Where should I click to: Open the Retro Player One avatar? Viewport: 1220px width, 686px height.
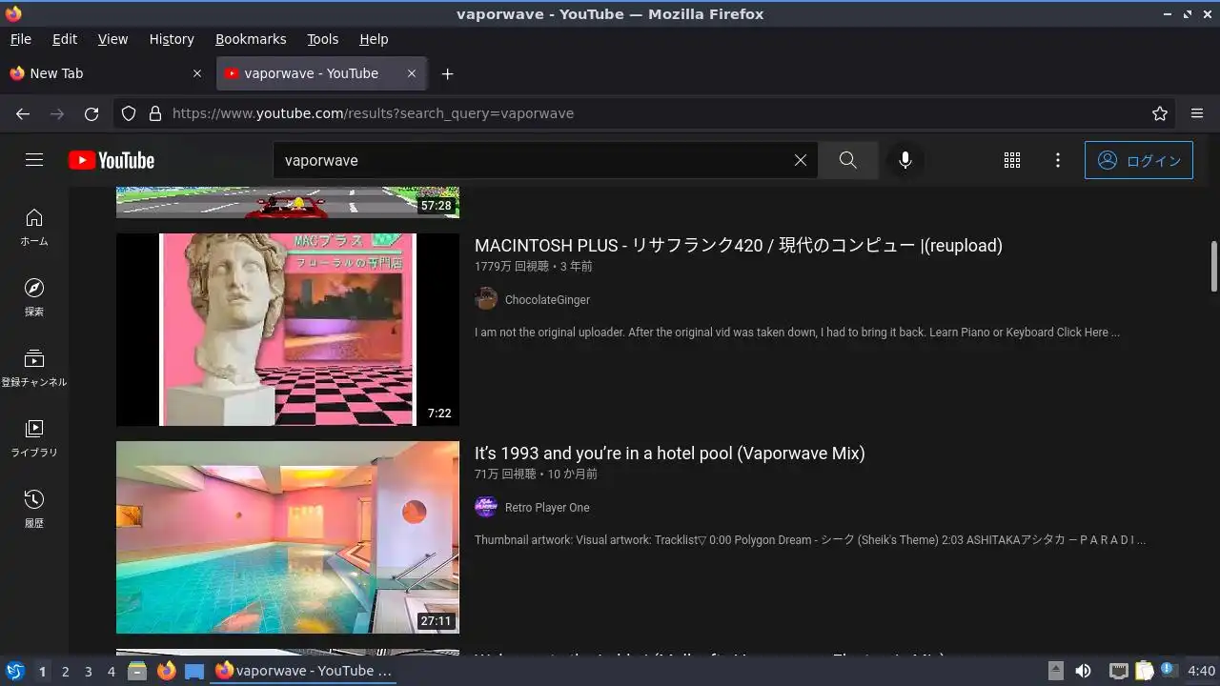pyautogui.click(x=486, y=507)
